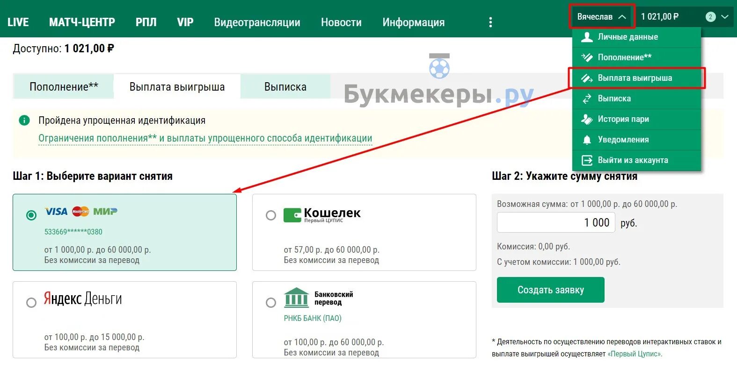Choose Выйти из аккаунта
The image size is (737, 369).
pyautogui.click(x=636, y=160)
